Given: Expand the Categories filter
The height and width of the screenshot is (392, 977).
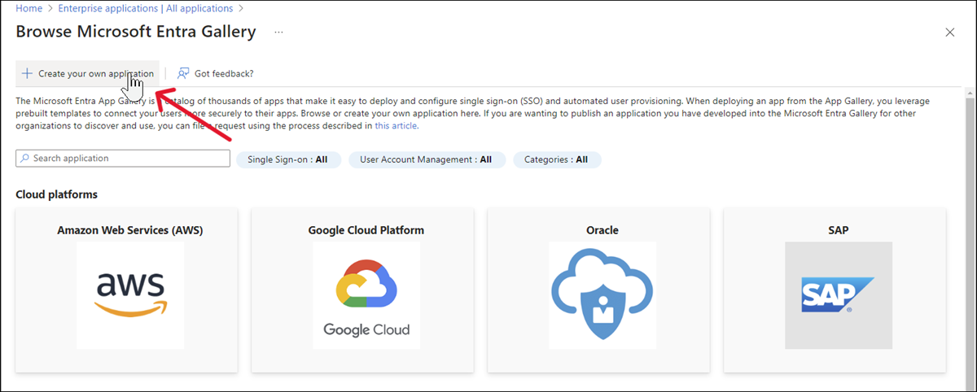Looking at the screenshot, I should [x=556, y=159].
